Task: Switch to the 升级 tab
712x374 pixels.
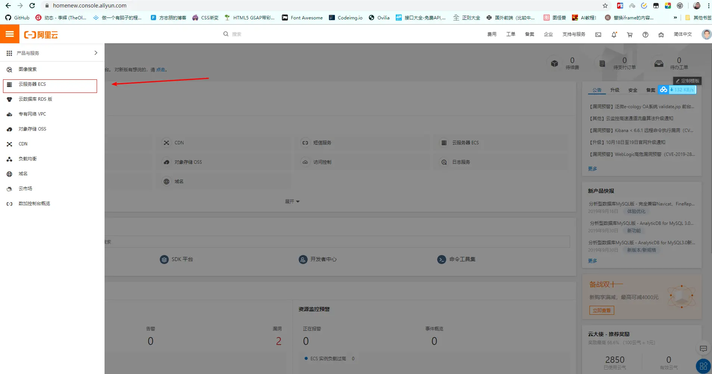Action: [615, 90]
